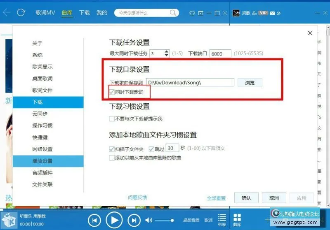Viewport: 330px width, 230px height.
Task: Click the back arrow in the top bar
Action: point(6,13)
